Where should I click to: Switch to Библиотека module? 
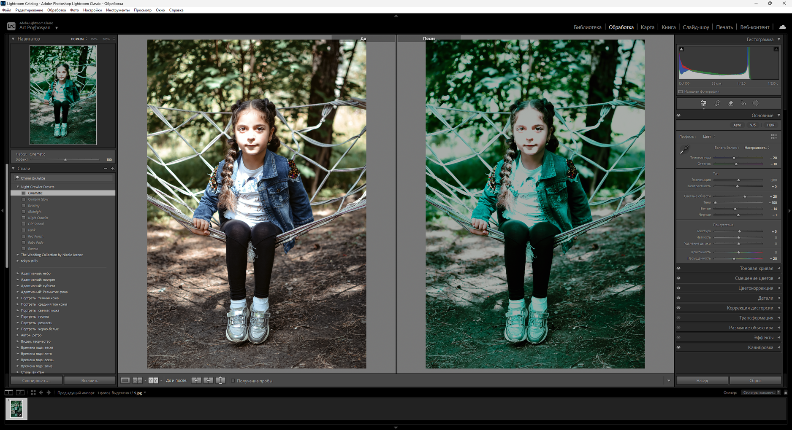point(587,27)
